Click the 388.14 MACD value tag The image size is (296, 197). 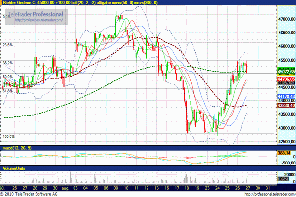[284, 153]
